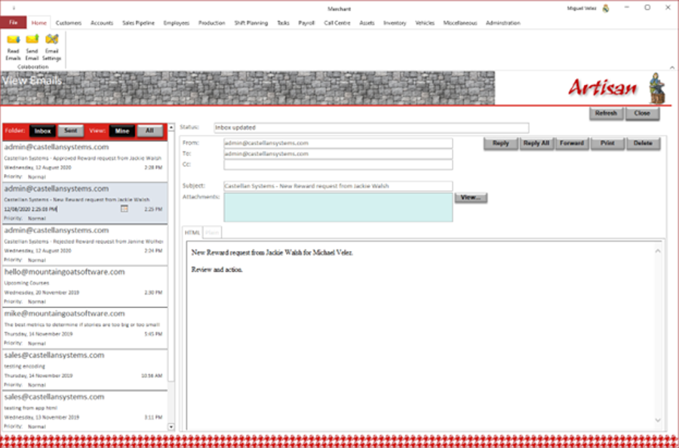679x448 pixels.
Task: Click the Artisan logo
Action: 616,87
